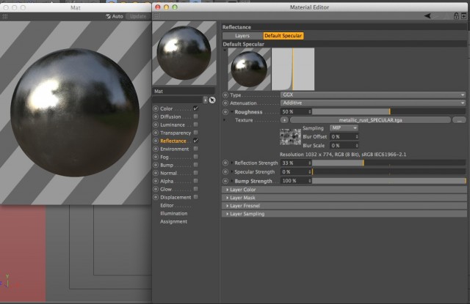Enable the Luminance channel checkbox
The image size is (470, 304).
tap(196, 125)
